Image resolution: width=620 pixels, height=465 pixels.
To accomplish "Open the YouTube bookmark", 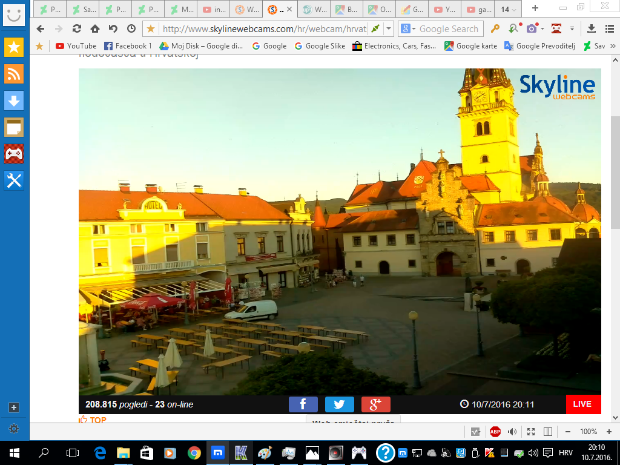I will pos(76,46).
